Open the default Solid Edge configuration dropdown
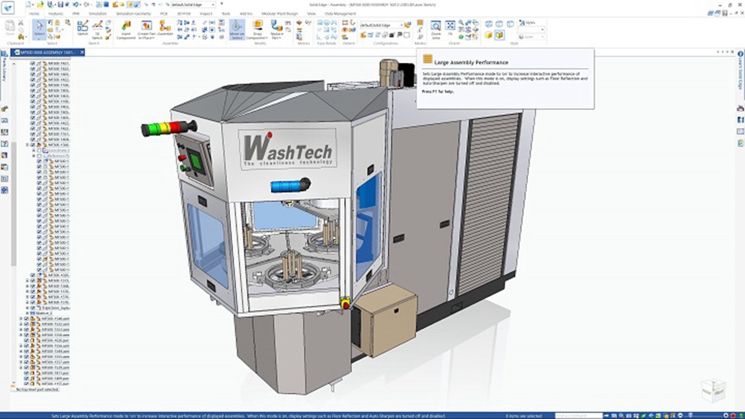The image size is (745, 419). coord(382,25)
